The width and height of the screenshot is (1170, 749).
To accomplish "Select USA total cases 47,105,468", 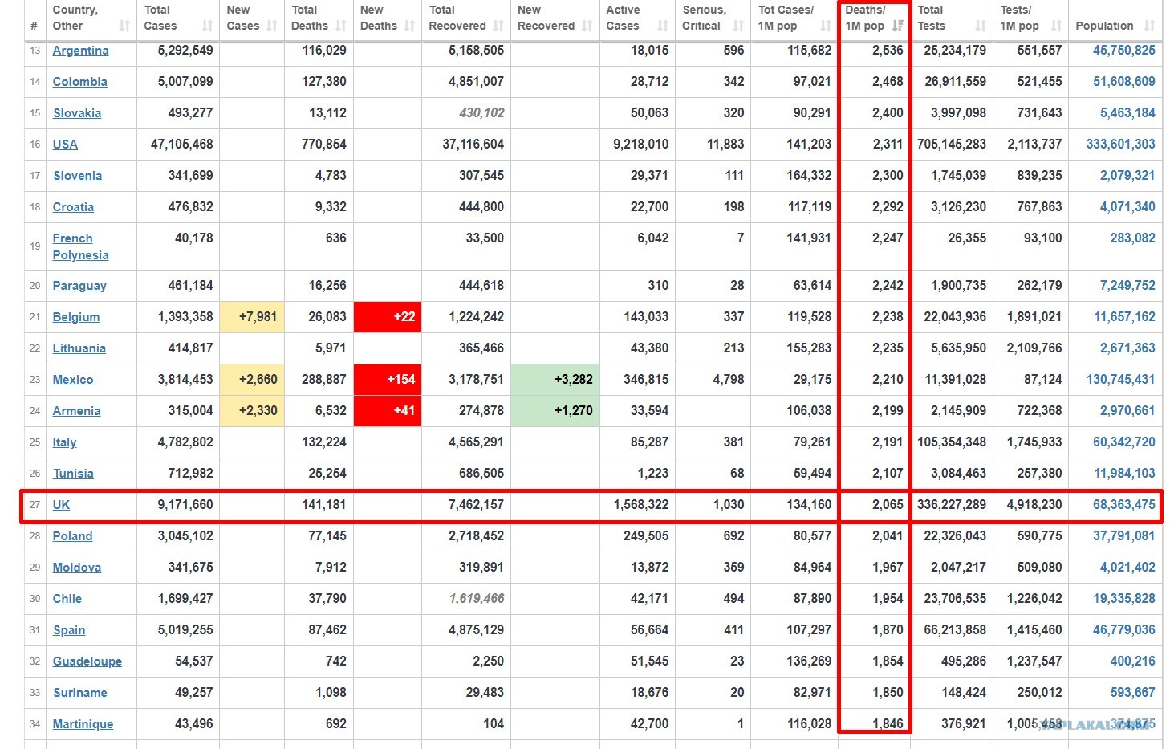I will 182,145.
